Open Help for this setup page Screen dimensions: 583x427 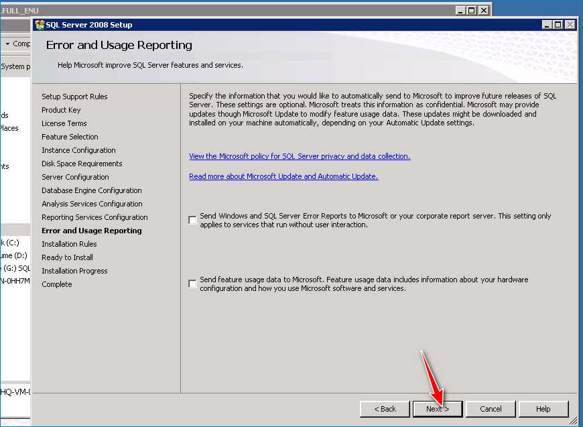click(x=543, y=409)
